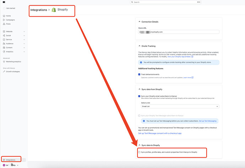Image resolution: width=245 pixels, height=168 pixels.
Task: Open Growth strategies in sidebar
Action: (13, 72)
